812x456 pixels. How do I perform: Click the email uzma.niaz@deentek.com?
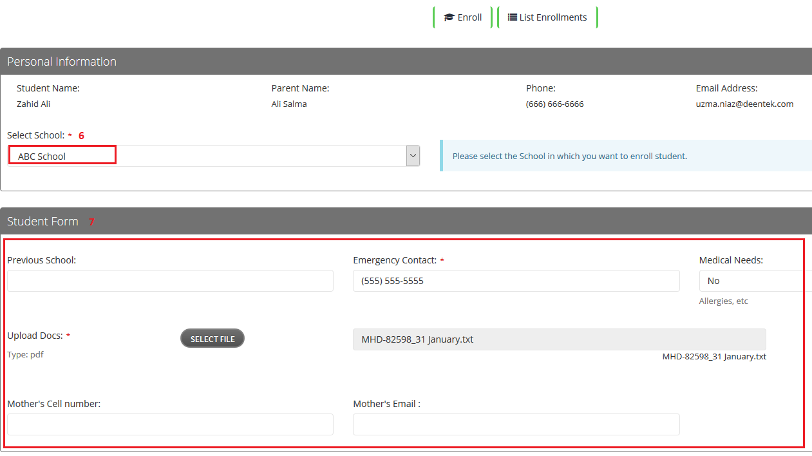(x=744, y=104)
